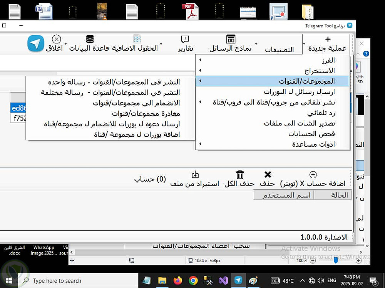The width and height of the screenshot is (385, 288).
Task: Choose ارسال دعوة ل يوزرات للانضمام
Action: pos(110,124)
